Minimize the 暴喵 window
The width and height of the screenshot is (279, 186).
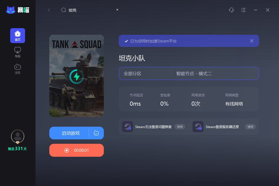pyautogui.click(x=256, y=10)
